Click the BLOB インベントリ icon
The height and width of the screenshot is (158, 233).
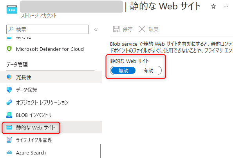(9, 115)
